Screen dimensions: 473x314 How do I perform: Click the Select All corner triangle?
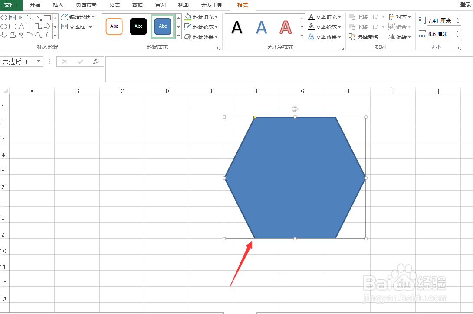(x=6, y=91)
